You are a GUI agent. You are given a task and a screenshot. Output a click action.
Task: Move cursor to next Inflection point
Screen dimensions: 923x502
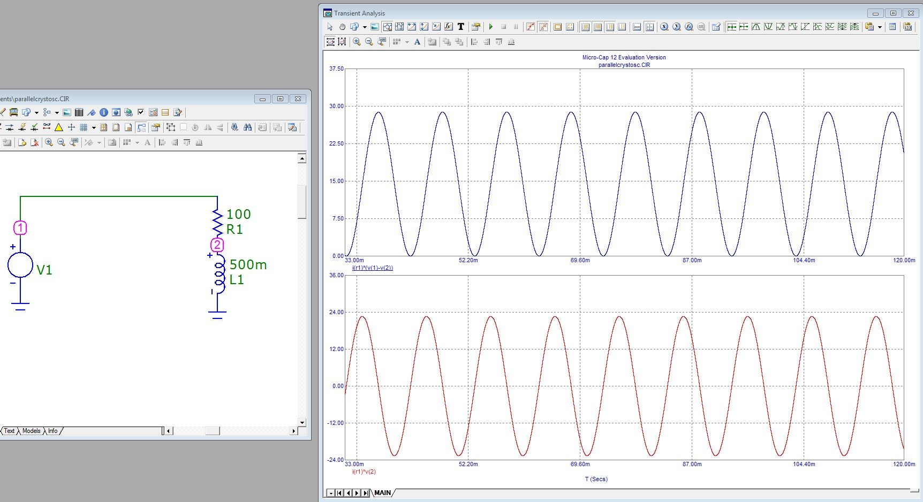(x=805, y=27)
